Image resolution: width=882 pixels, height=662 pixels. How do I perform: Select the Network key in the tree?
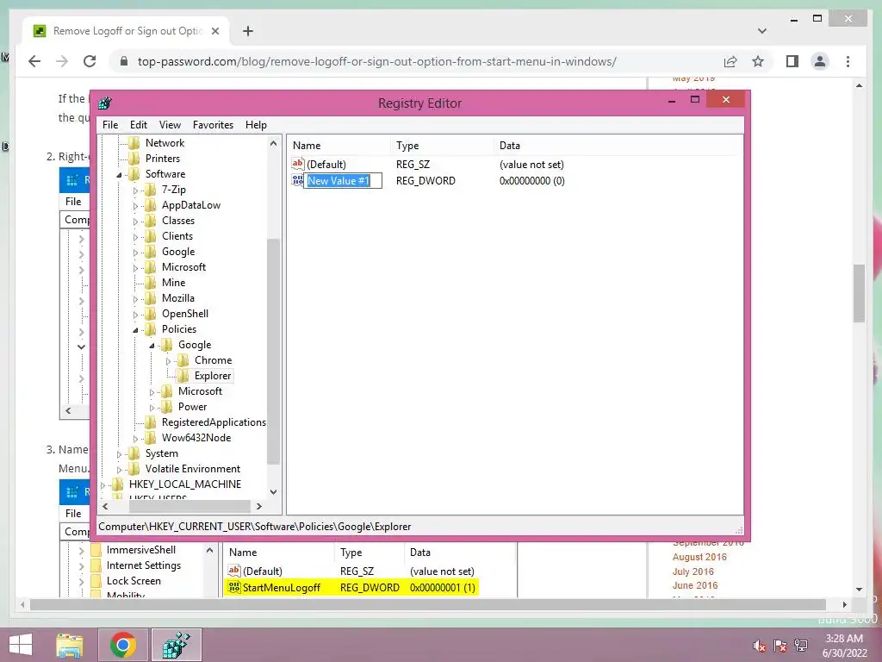point(165,143)
